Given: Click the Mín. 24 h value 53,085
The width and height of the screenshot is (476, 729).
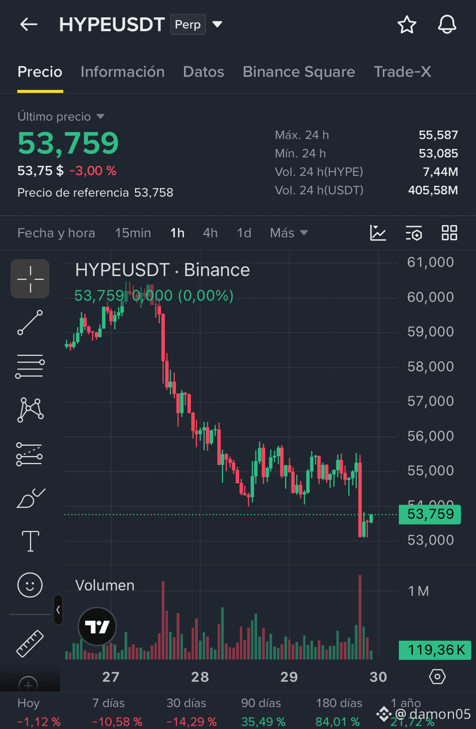Looking at the screenshot, I should tap(438, 154).
